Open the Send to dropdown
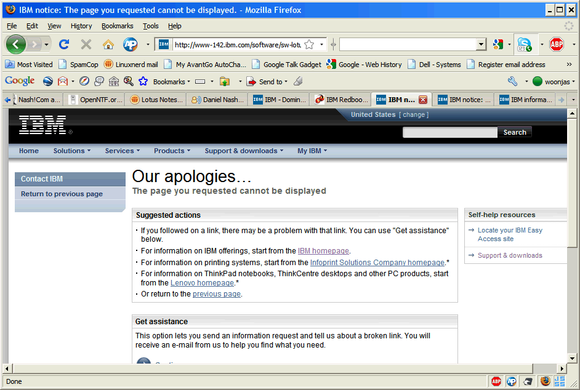 click(267, 82)
